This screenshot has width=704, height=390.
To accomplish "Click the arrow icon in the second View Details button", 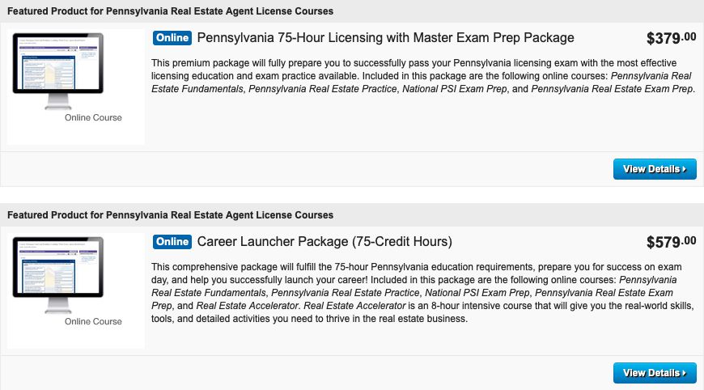I will coord(685,373).
